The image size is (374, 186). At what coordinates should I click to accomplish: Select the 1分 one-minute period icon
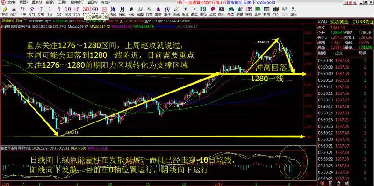pos(50,11)
